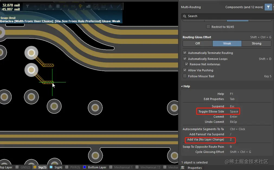Image resolution: width=274 pixels, height=170 pixels.
Task: Click the Mechanical 1 layer color swatch
Action: point(111,167)
